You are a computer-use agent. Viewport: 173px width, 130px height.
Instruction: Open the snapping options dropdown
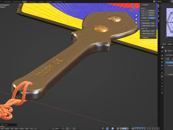point(70,129)
